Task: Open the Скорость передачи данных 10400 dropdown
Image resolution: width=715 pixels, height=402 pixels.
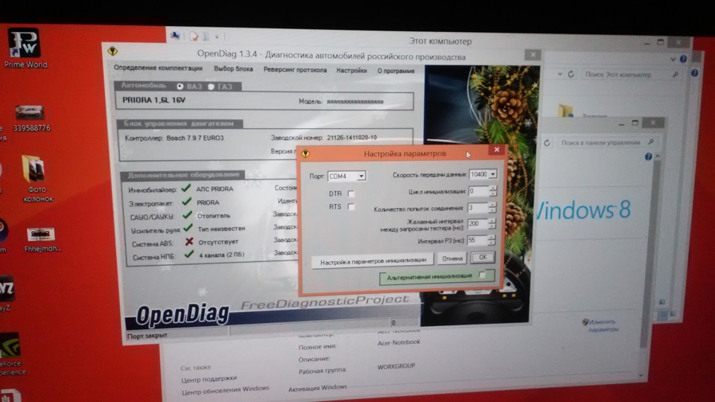Action: [492, 174]
